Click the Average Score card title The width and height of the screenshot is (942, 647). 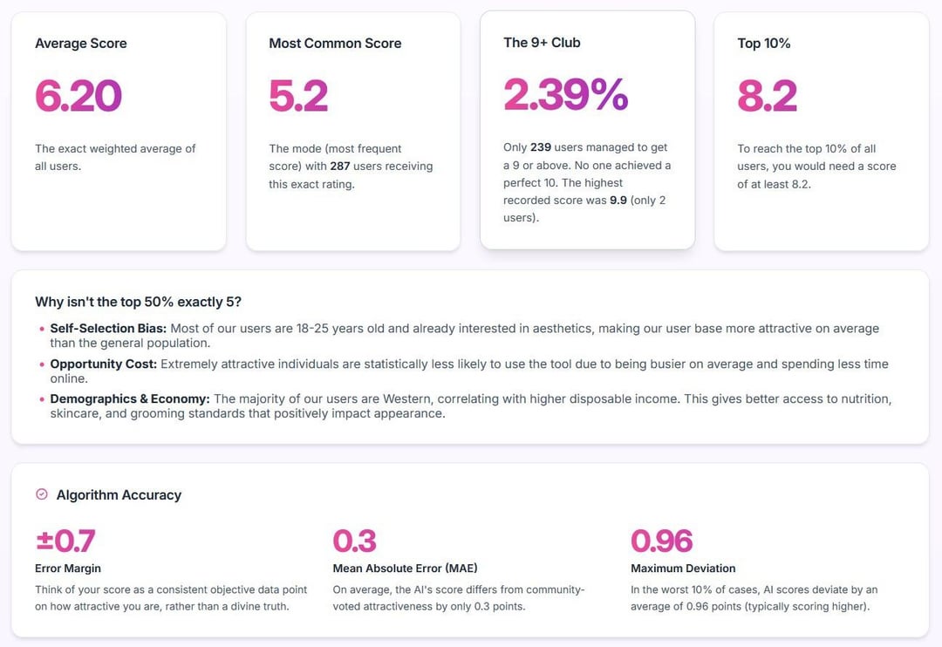[x=80, y=44]
